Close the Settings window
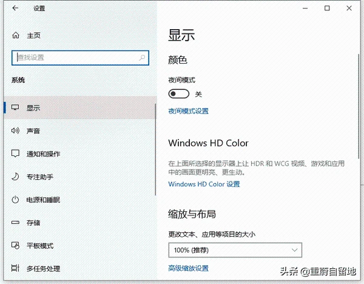Screen dimensions: 364x284 pos(349,8)
